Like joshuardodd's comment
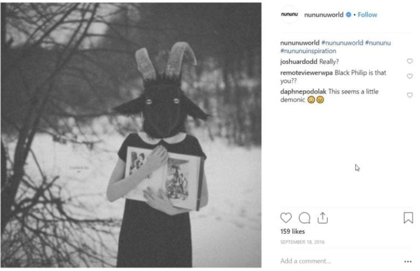Image resolution: width=420 pixels, height=271 pixels. point(410,61)
